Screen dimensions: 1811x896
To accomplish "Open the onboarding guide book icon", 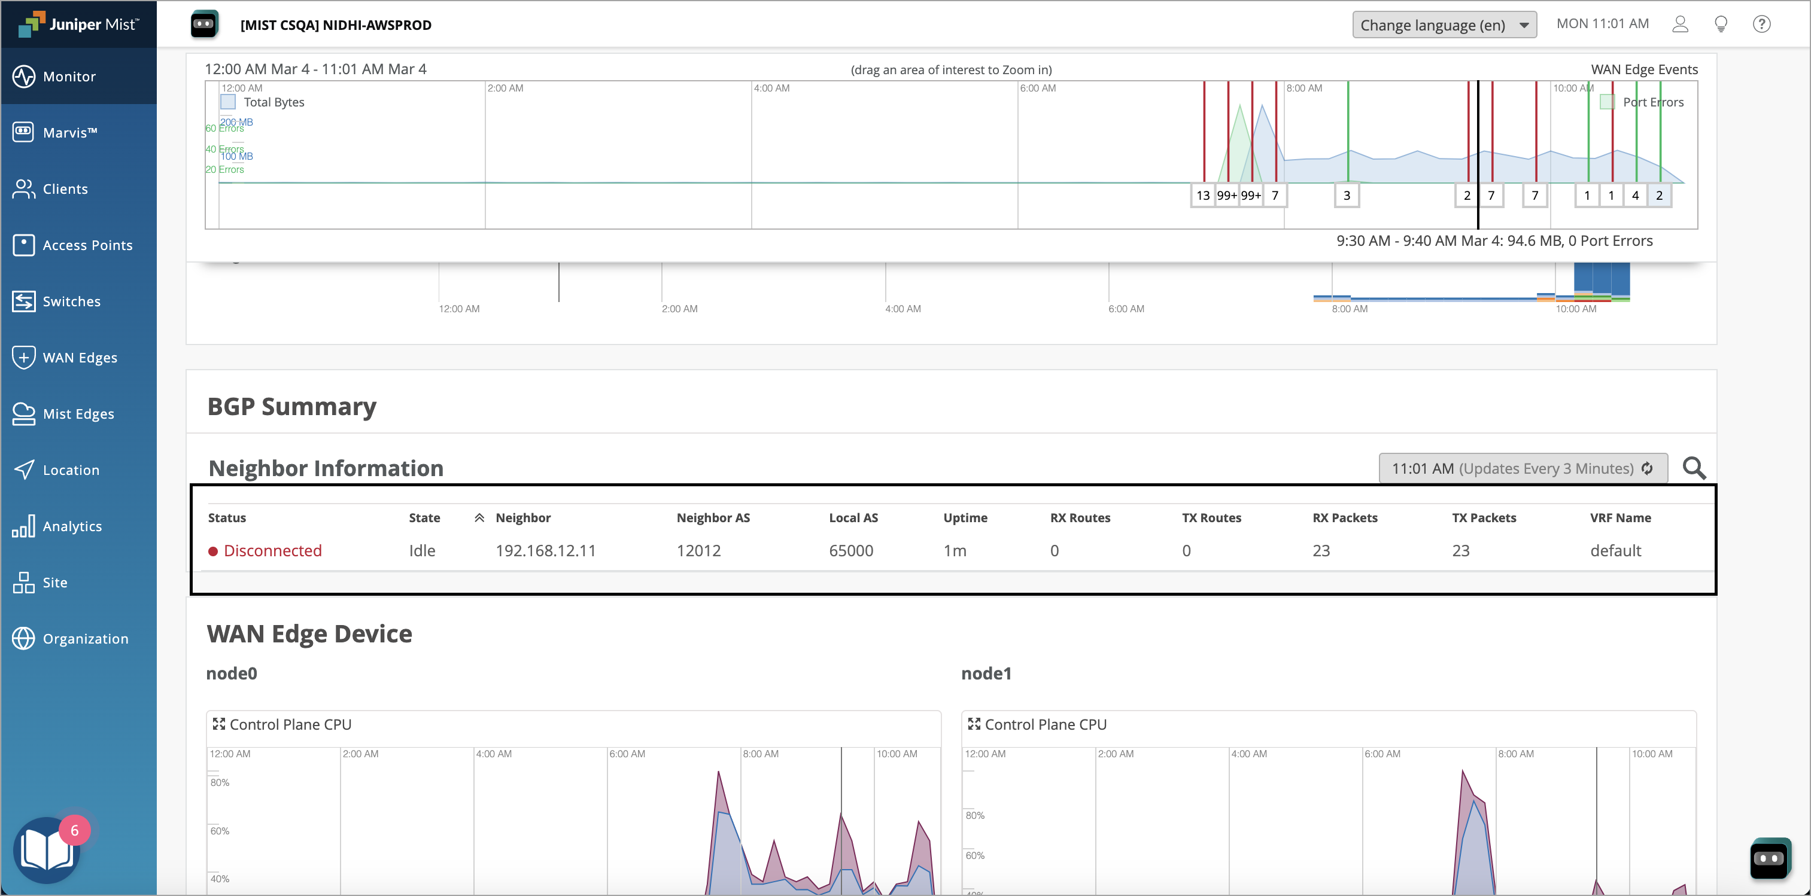I will (47, 851).
